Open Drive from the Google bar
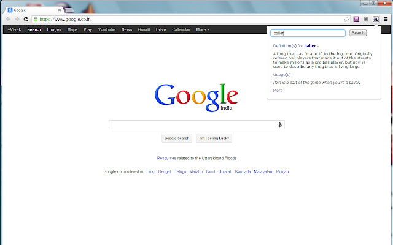This screenshot has height=245, width=393. coord(161,29)
